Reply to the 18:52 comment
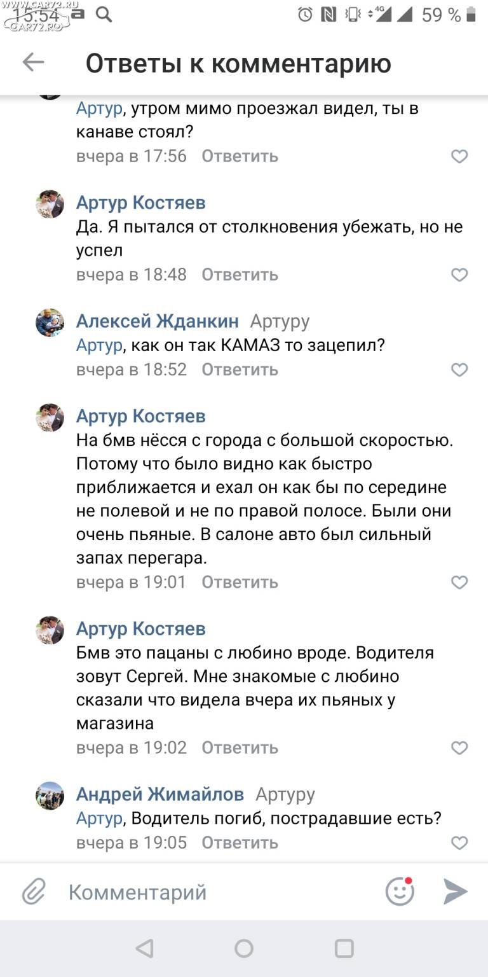 (240, 370)
